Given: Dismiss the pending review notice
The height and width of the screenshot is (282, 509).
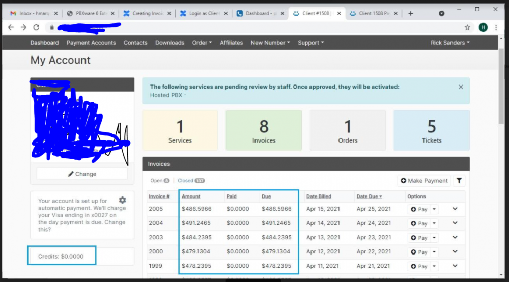Looking at the screenshot, I should pos(461,87).
